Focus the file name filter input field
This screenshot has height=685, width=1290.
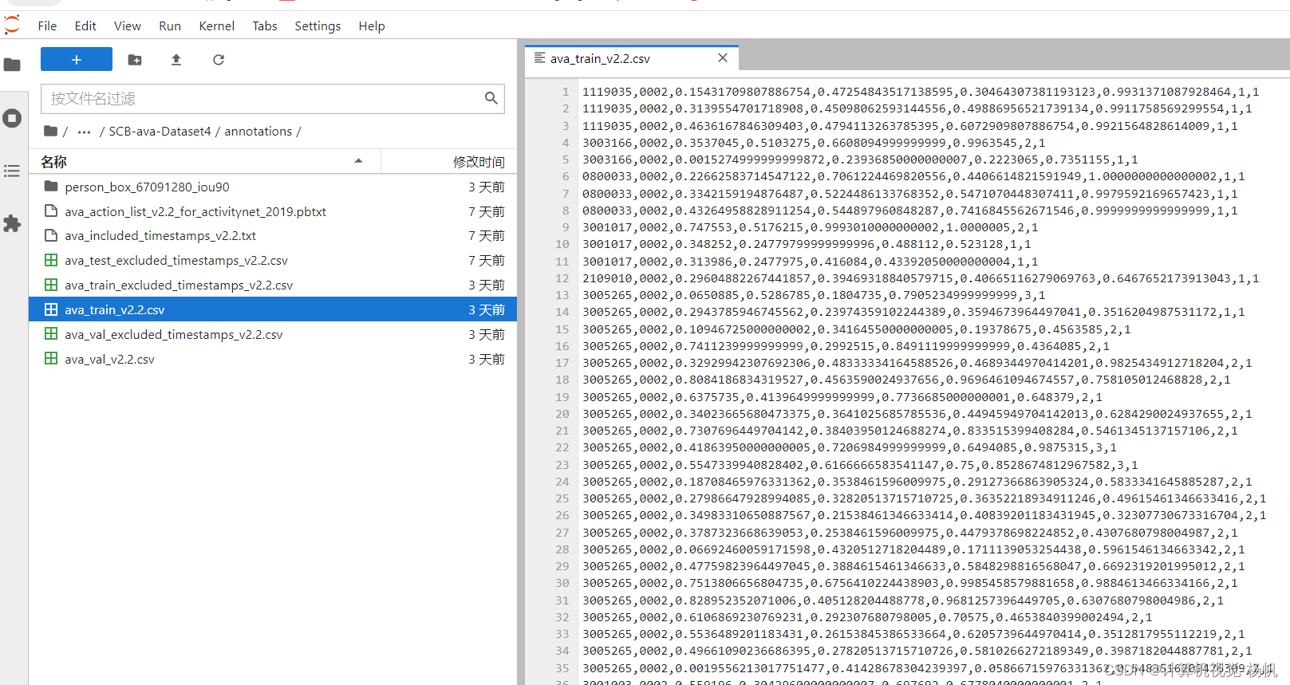tap(273, 99)
